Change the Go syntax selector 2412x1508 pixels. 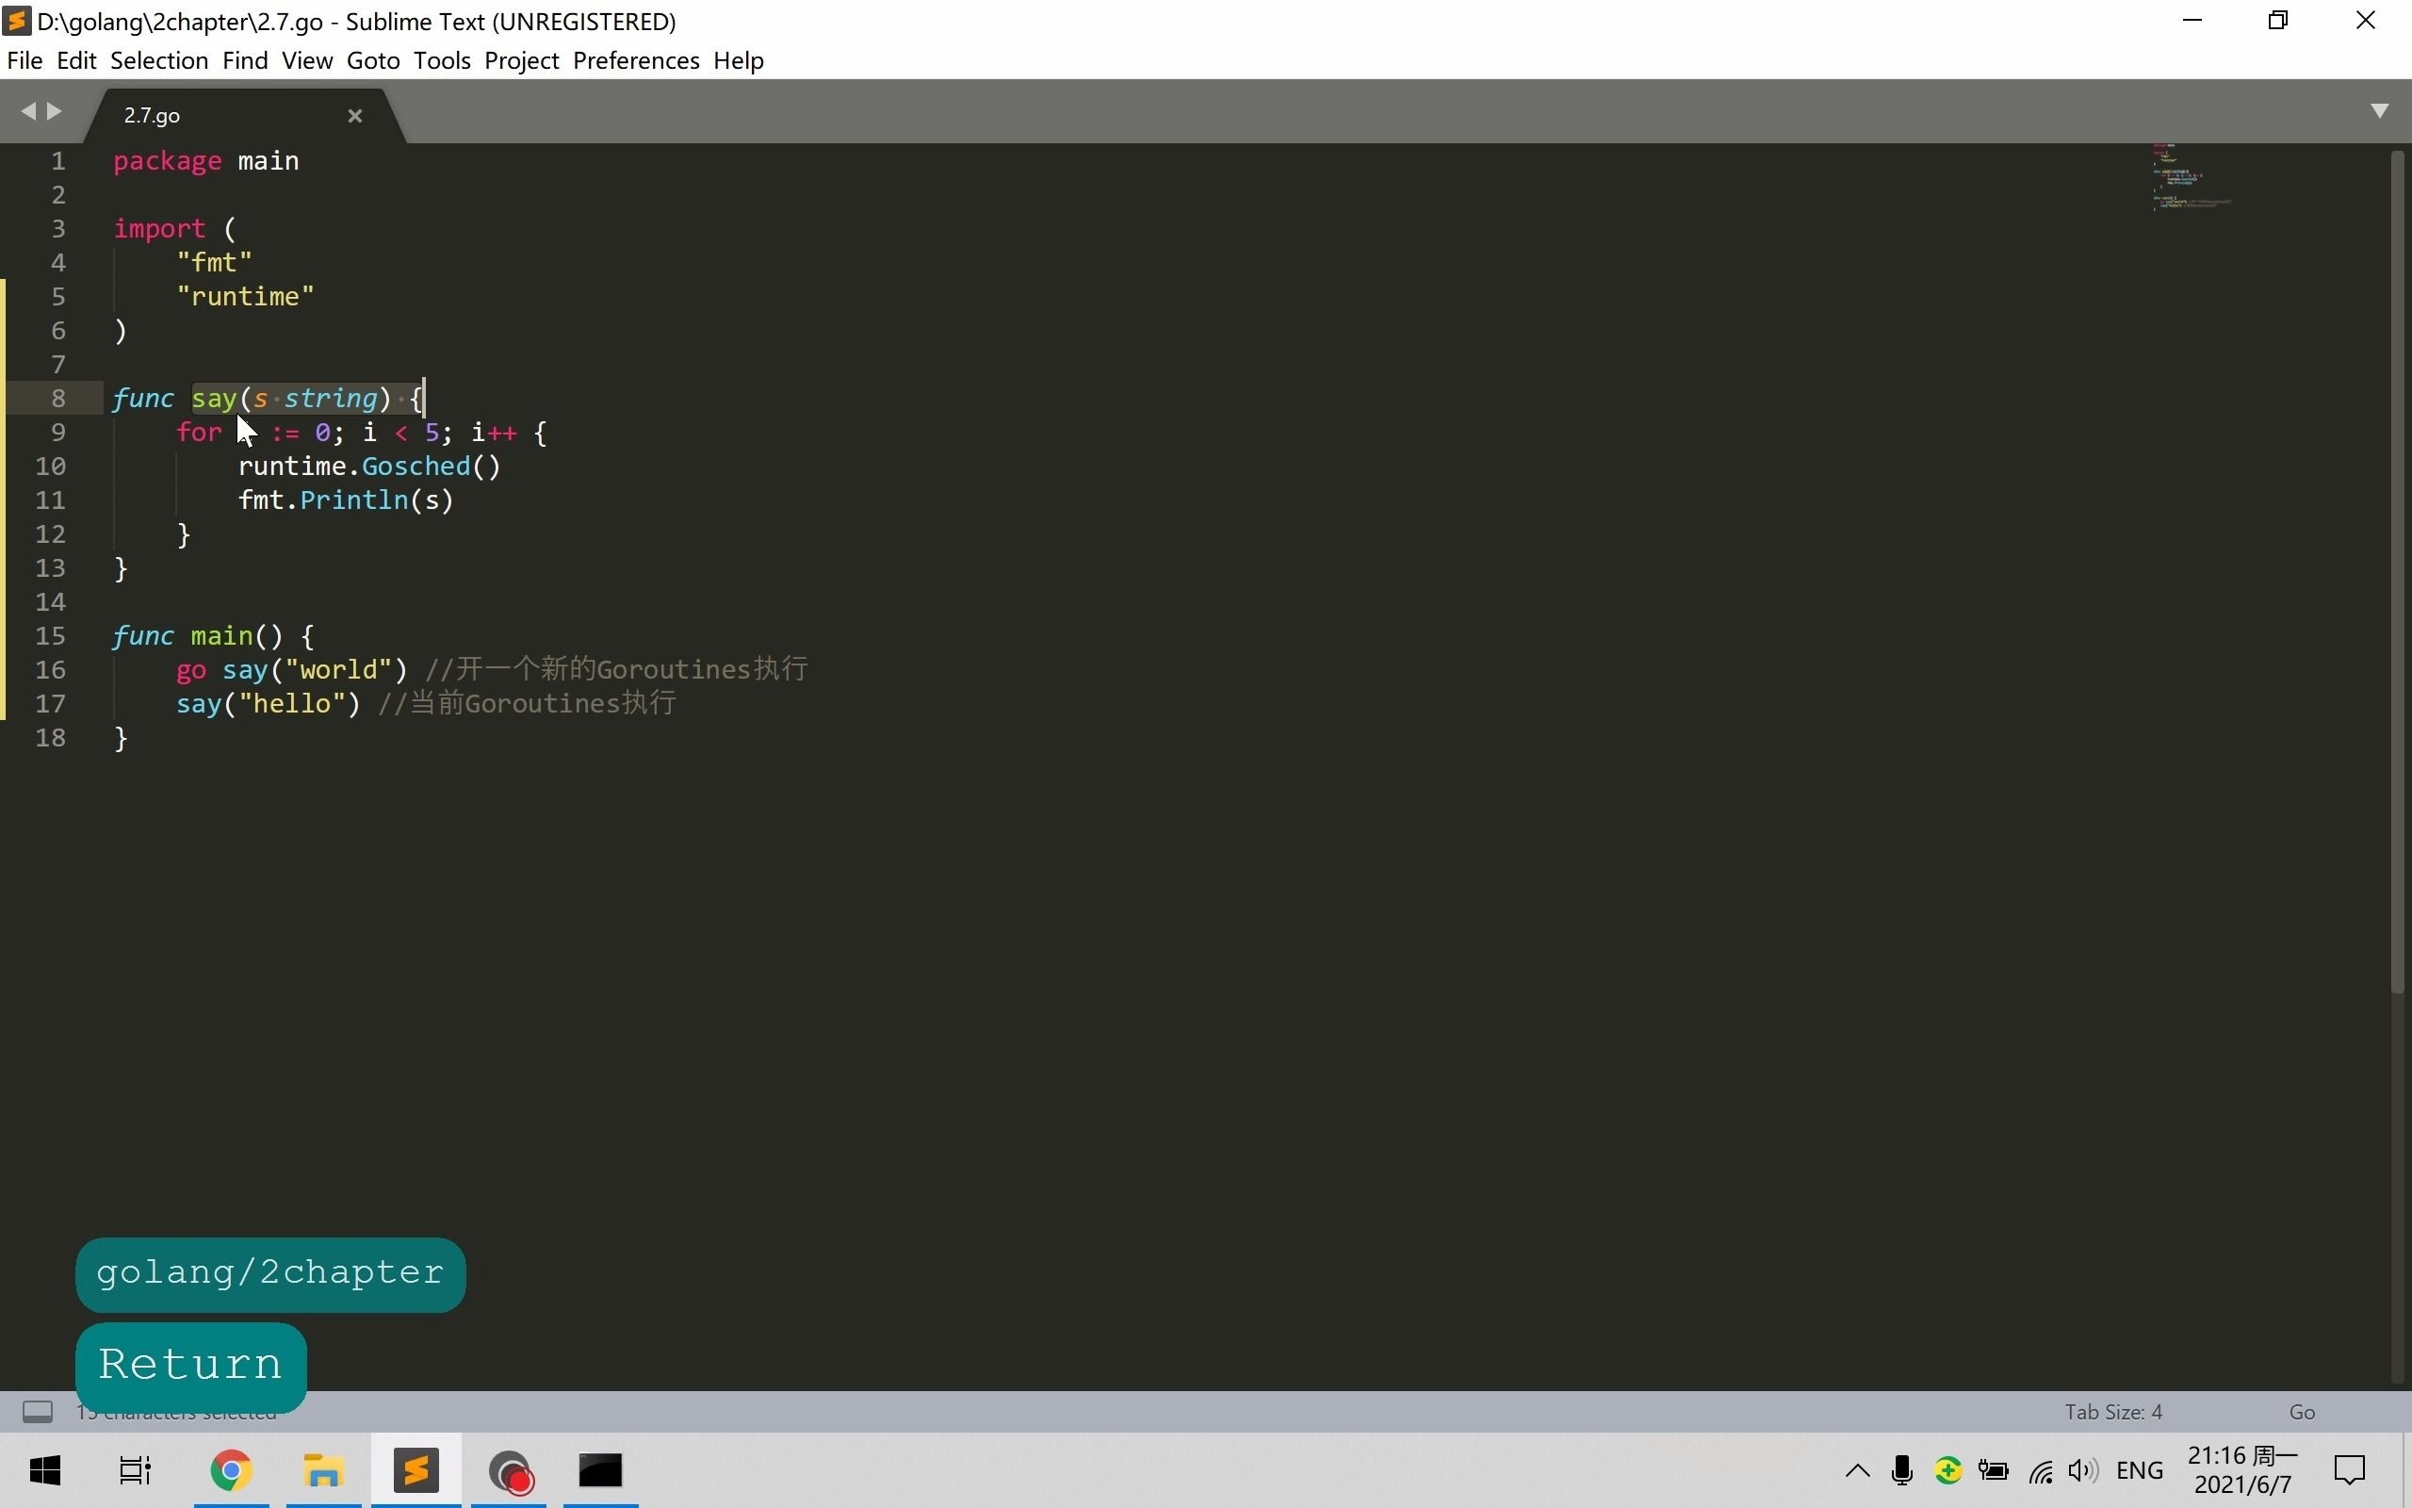point(2302,1411)
